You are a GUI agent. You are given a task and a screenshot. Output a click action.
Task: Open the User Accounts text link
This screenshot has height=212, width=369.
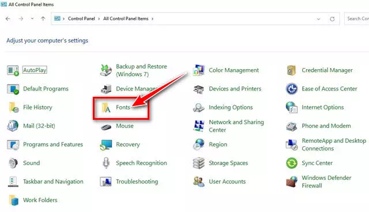click(x=227, y=181)
